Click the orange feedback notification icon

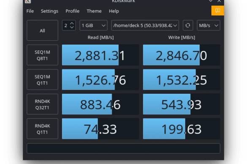click(x=217, y=11)
